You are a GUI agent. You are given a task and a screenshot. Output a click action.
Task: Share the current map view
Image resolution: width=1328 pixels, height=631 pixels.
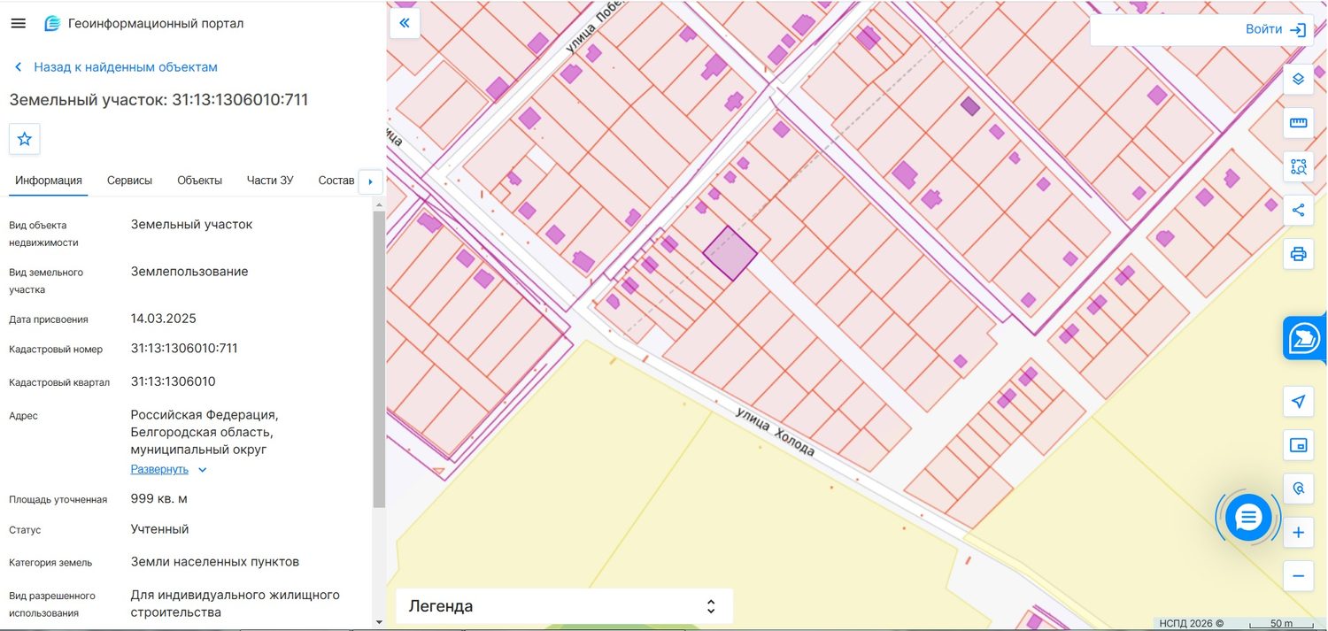pyautogui.click(x=1299, y=210)
